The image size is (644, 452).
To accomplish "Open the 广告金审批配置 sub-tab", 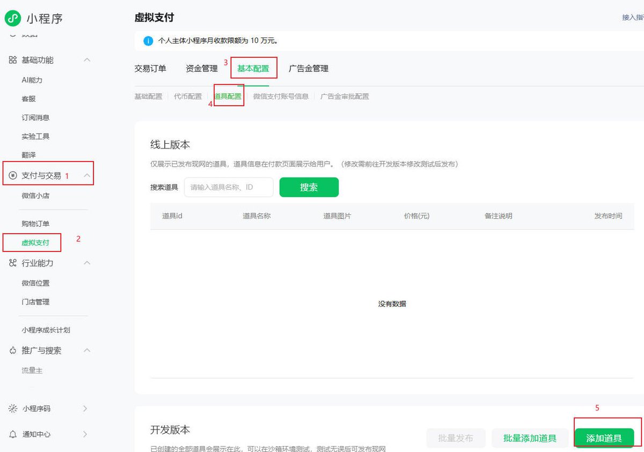I will [x=345, y=97].
